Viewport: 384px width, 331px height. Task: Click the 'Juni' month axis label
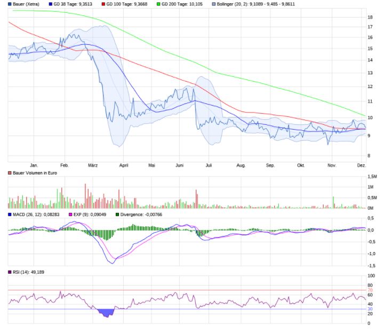pyautogui.click(x=180, y=165)
